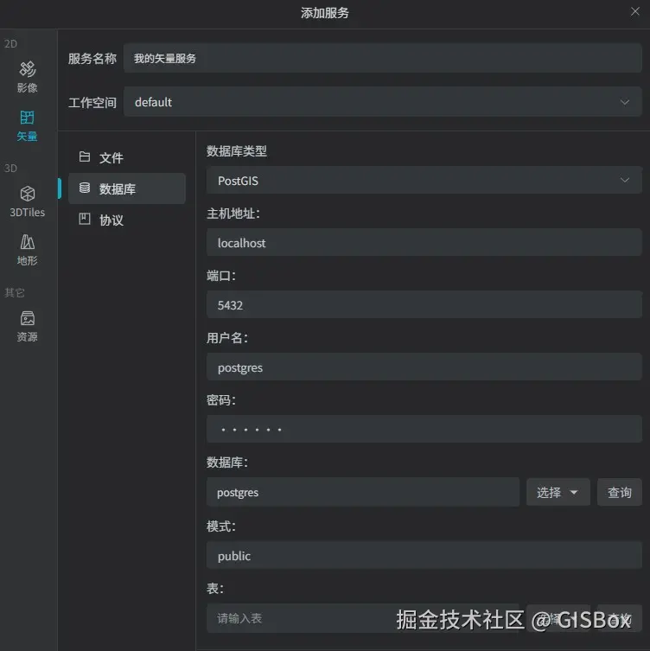Click the database icon beside 数据库
Image resolution: width=650 pixels, height=651 pixels.
coord(85,188)
